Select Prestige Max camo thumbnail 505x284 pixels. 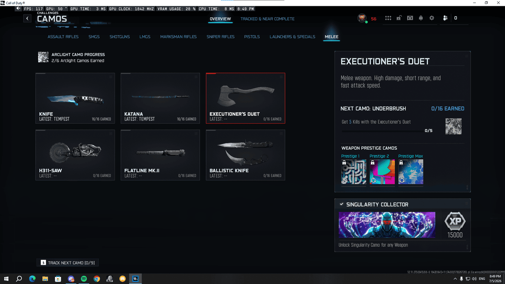(411, 172)
